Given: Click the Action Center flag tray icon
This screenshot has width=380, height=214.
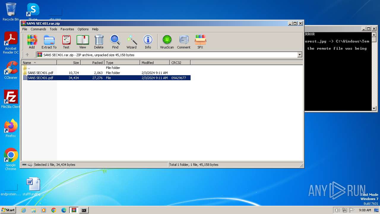Looking at the screenshot, I should pyautogui.click(x=352, y=210).
